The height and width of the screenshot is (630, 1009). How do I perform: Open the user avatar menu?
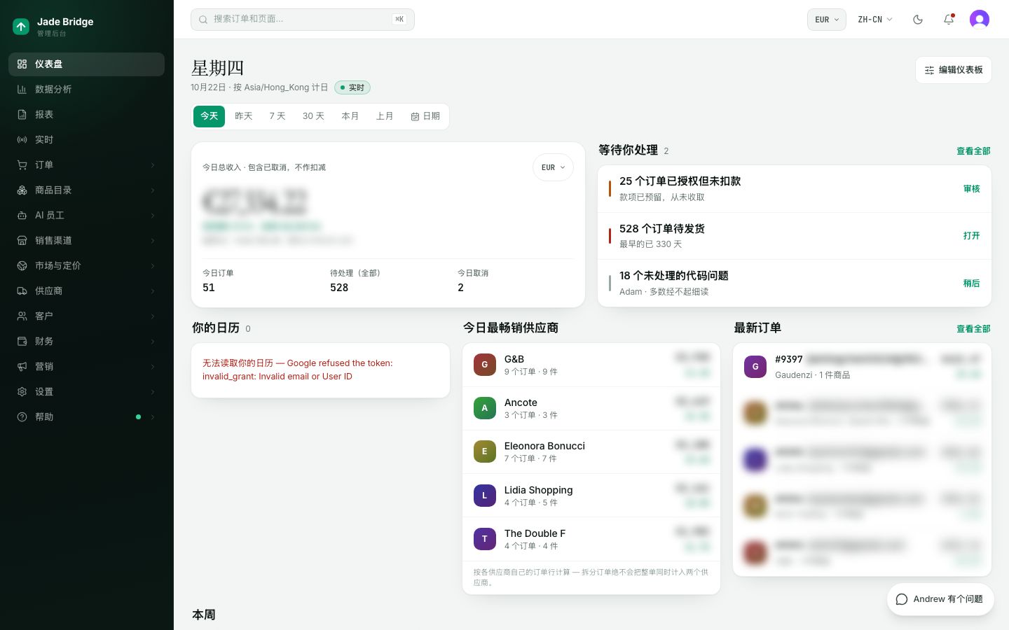pyautogui.click(x=980, y=20)
